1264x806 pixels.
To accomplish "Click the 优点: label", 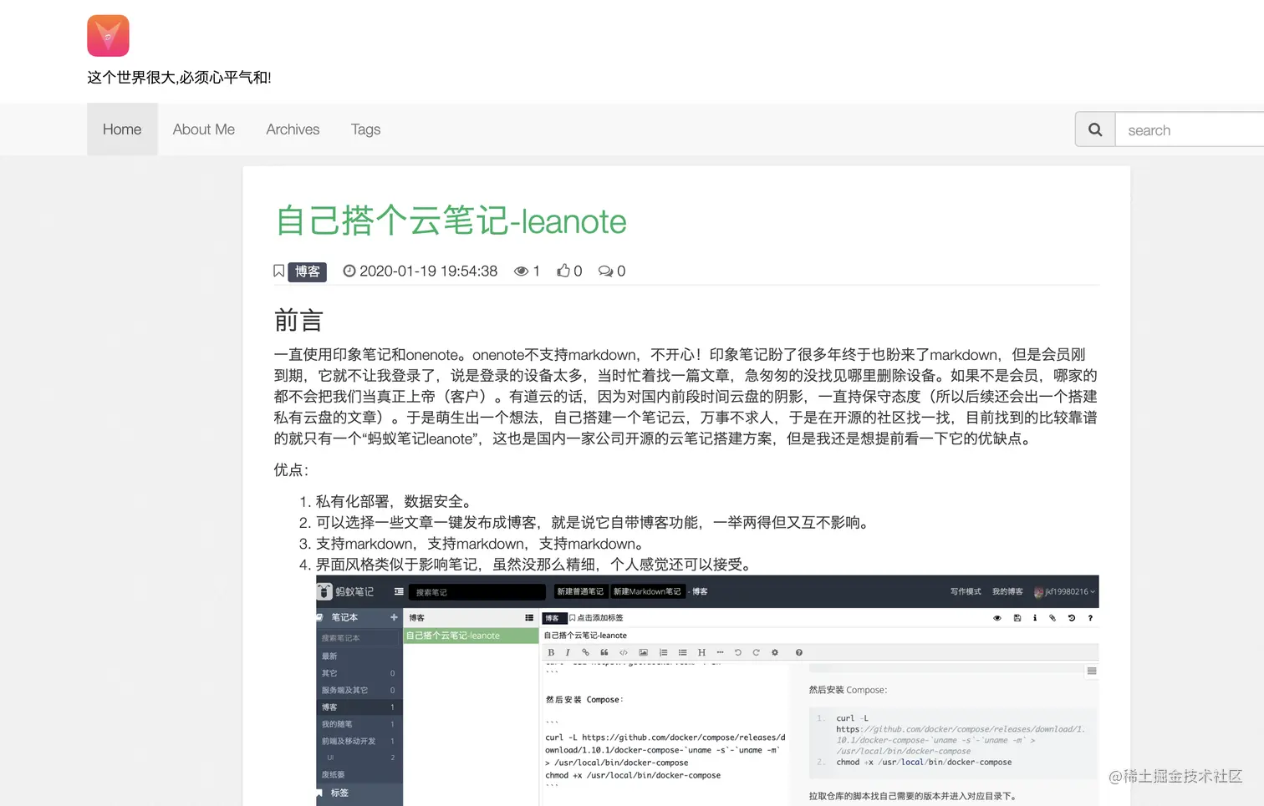I will pyautogui.click(x=291, y=470).
